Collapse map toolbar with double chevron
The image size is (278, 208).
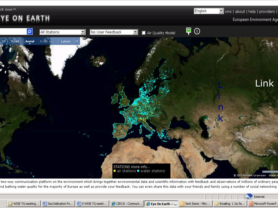click(x=77, y=41)
